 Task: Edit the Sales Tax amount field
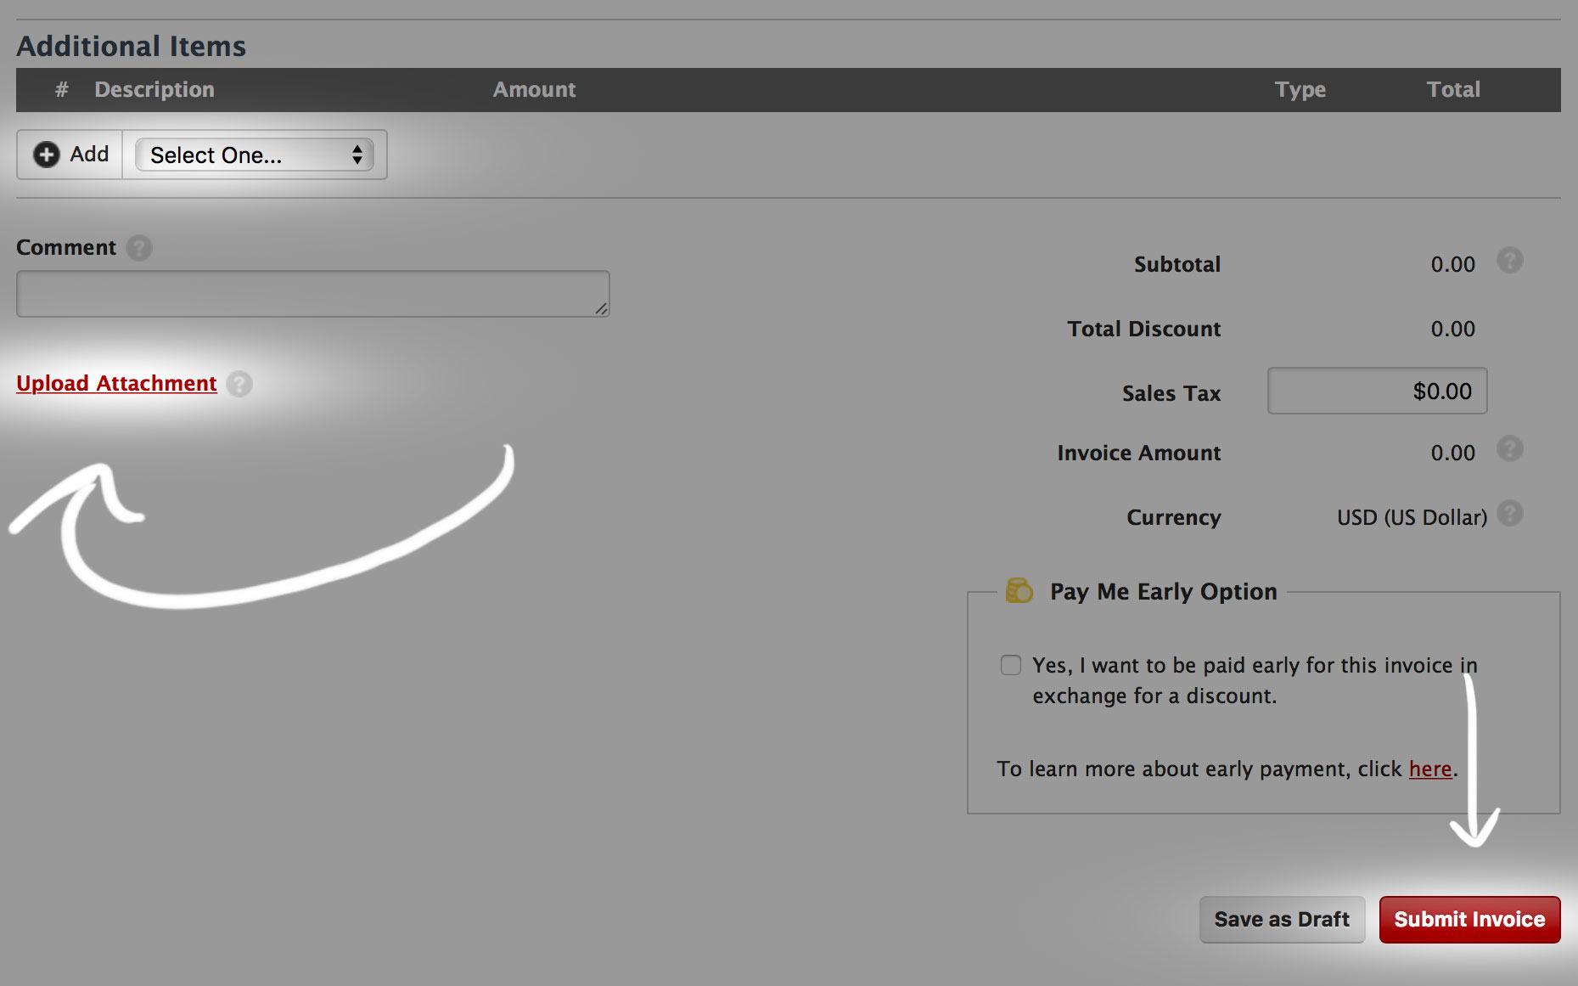pyautogui.click(x=1377, y=391)
